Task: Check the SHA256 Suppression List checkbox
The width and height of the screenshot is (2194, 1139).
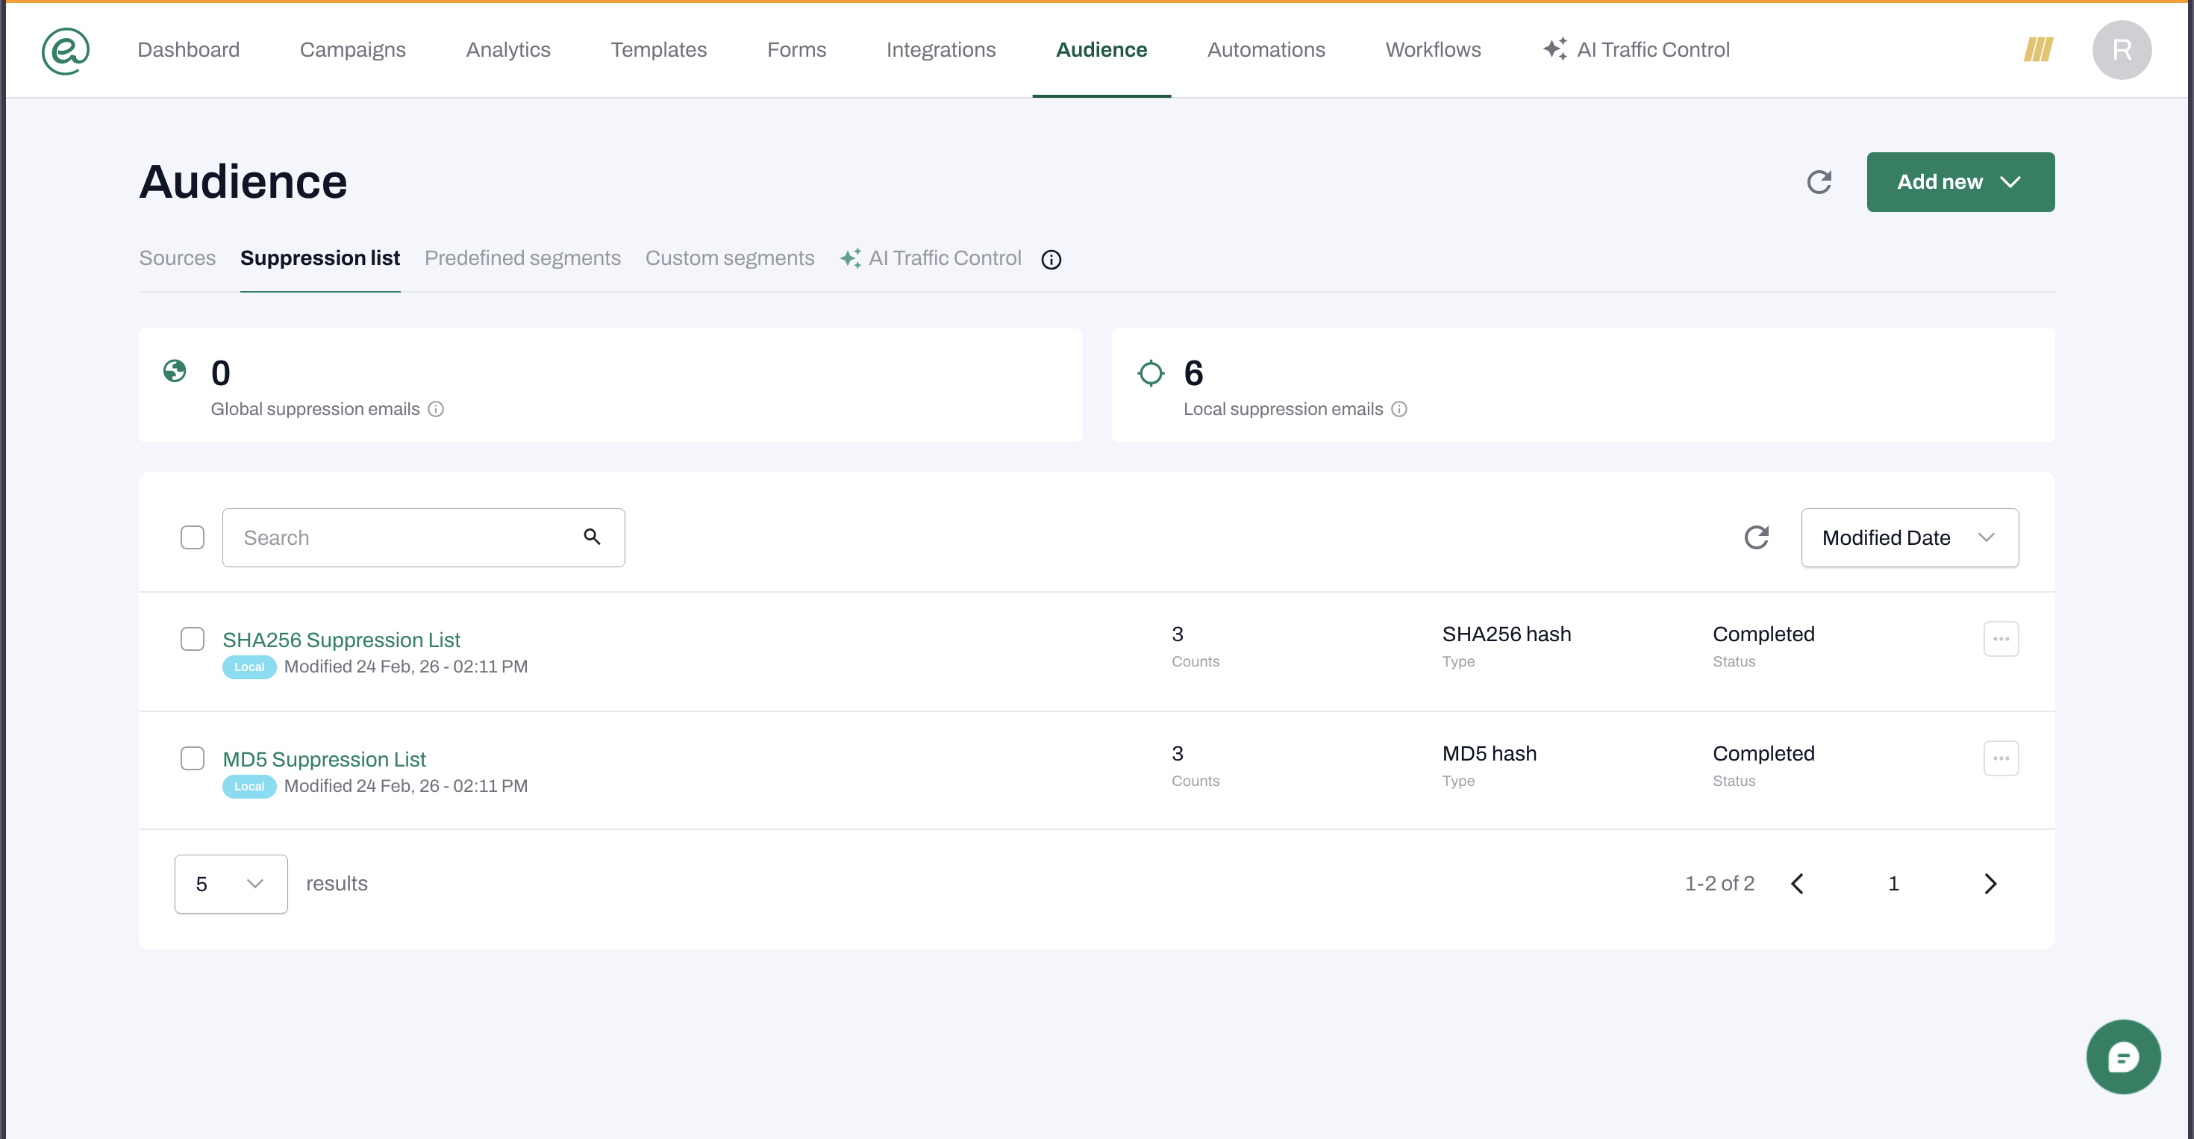Action: pyautogui.click(x=193, y=639)
